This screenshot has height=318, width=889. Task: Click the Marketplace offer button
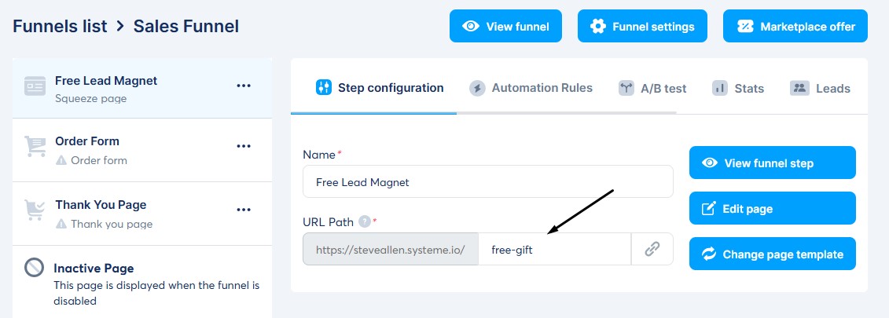[795, 26]
